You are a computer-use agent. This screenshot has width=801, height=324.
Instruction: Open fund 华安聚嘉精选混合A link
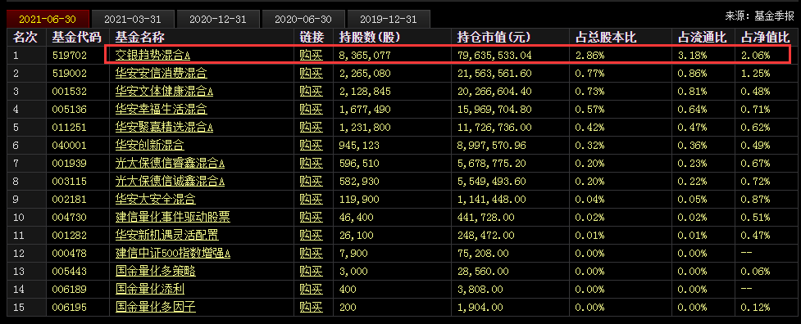[x=164, y=128]
